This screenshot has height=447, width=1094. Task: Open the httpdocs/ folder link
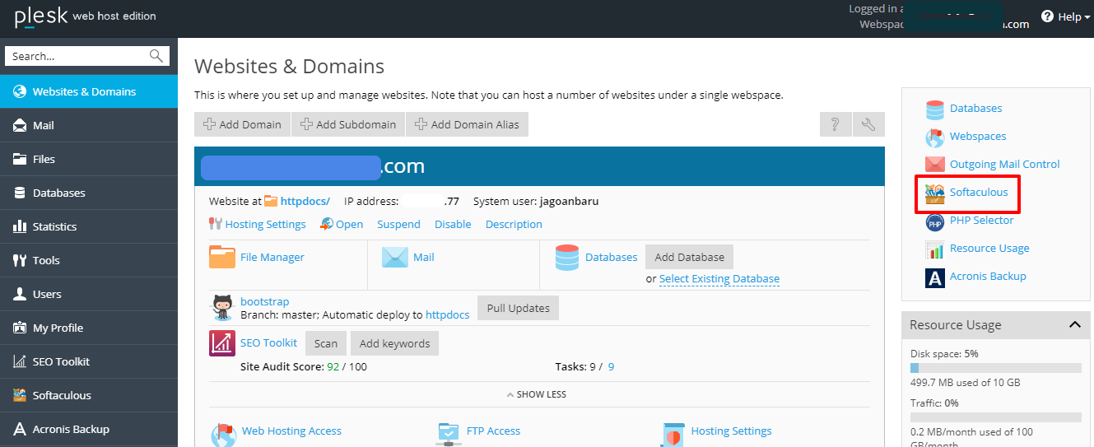point(305,201)
